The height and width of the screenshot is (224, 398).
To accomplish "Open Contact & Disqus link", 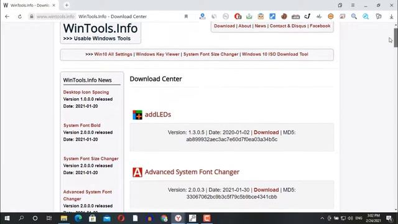I will 288,26.
